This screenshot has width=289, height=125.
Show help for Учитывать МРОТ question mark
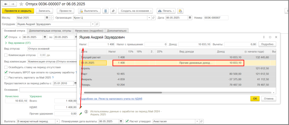[76, 73]
